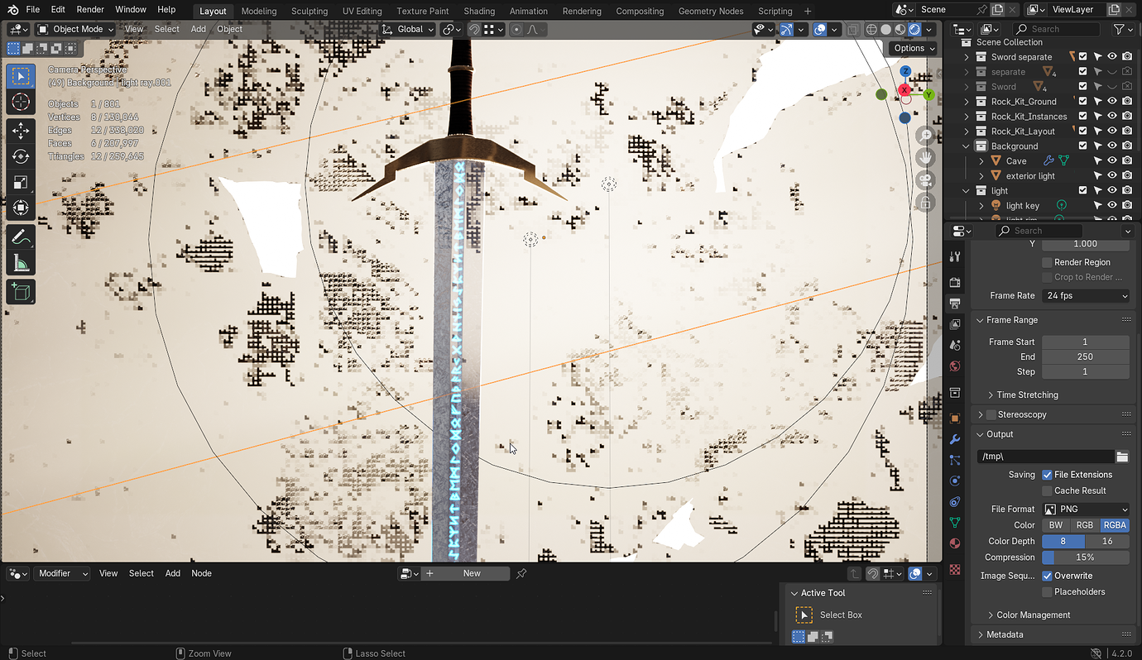
Task: Switch to the Geometry Nodes workspace tab
Action: pos(710,11)
